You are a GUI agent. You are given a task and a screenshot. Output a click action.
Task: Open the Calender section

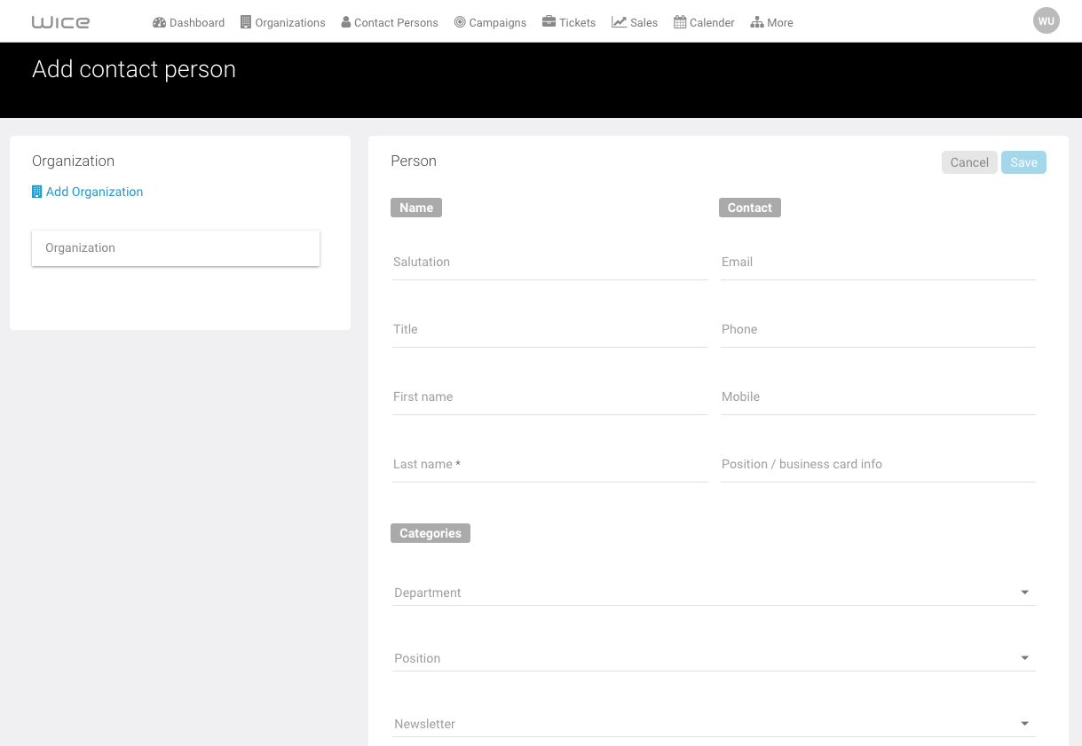coord(704,22)
